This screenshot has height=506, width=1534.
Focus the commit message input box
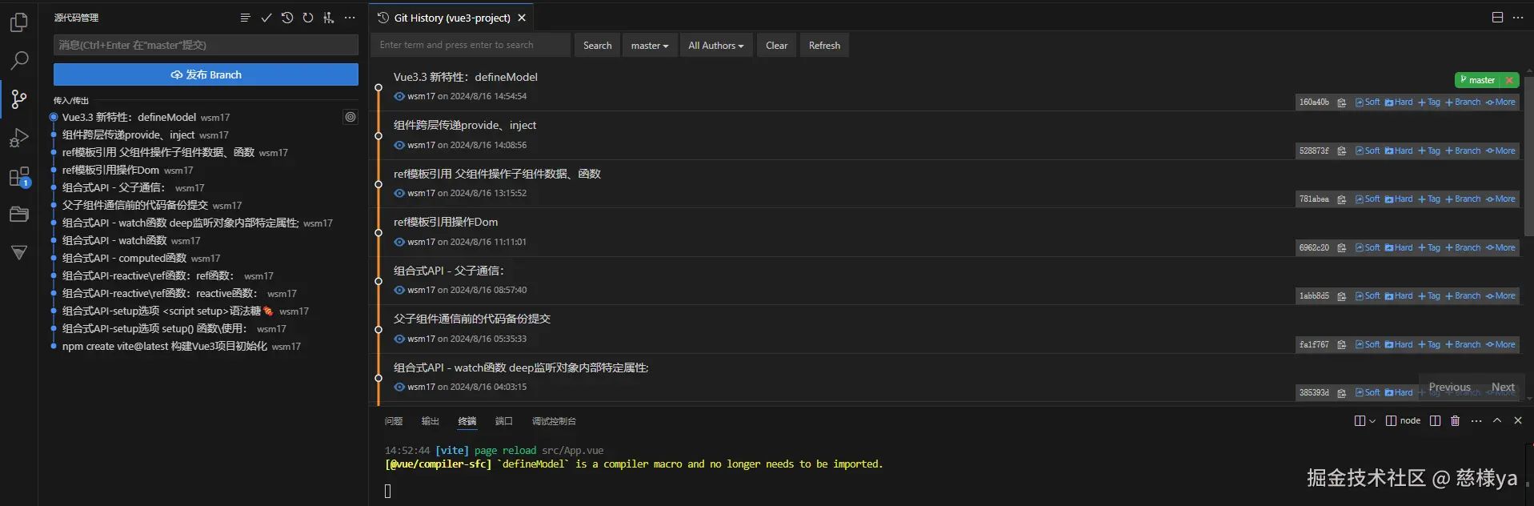coord(206,45)
